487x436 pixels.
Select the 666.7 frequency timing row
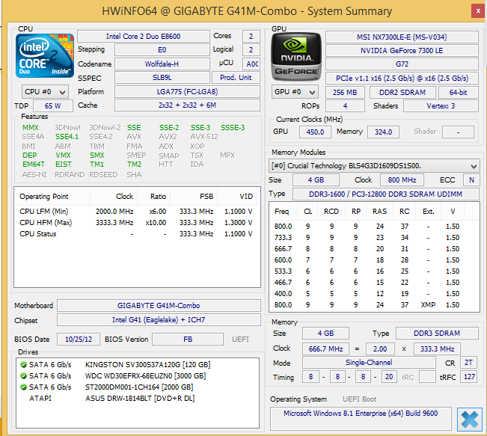pyautogui.click(x=374, y=249)
